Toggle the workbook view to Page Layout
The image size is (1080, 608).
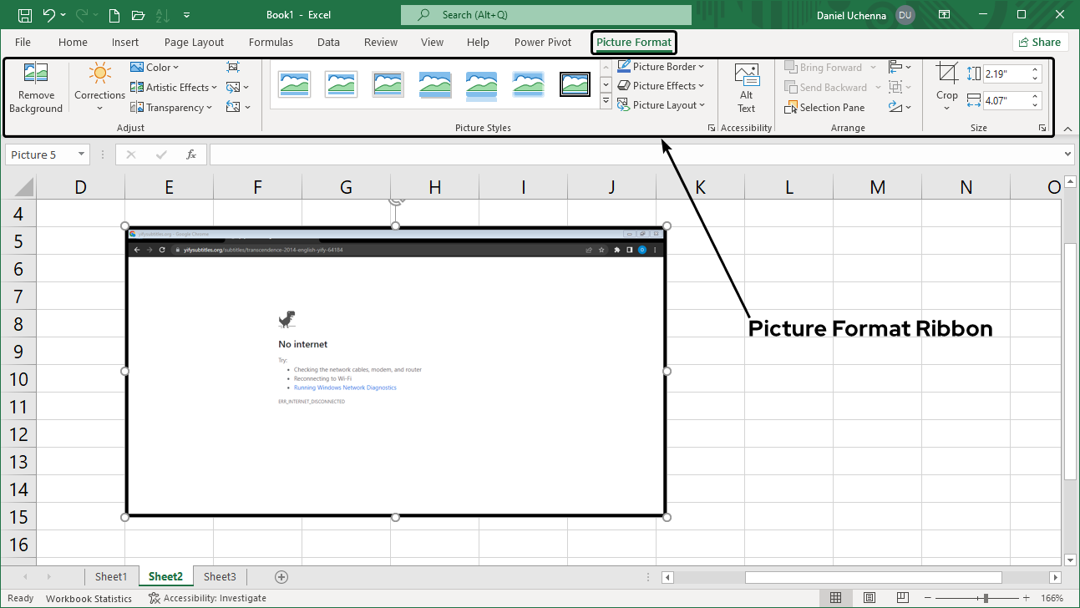[x=869, y=597]
